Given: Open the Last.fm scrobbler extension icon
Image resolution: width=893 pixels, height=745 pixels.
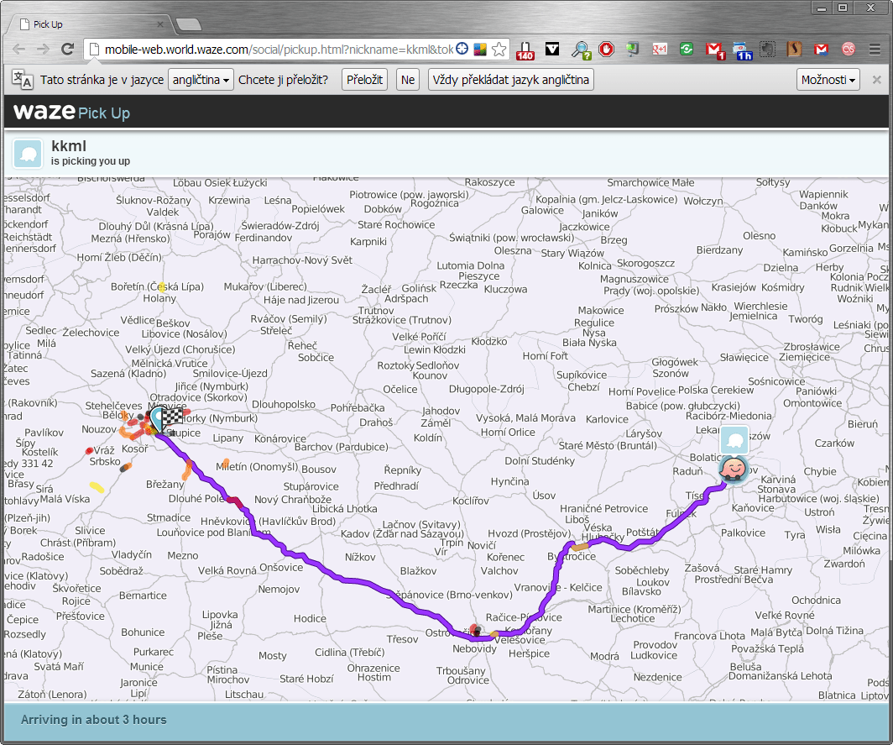Looking at the screenshot, I should click(849, 49).
